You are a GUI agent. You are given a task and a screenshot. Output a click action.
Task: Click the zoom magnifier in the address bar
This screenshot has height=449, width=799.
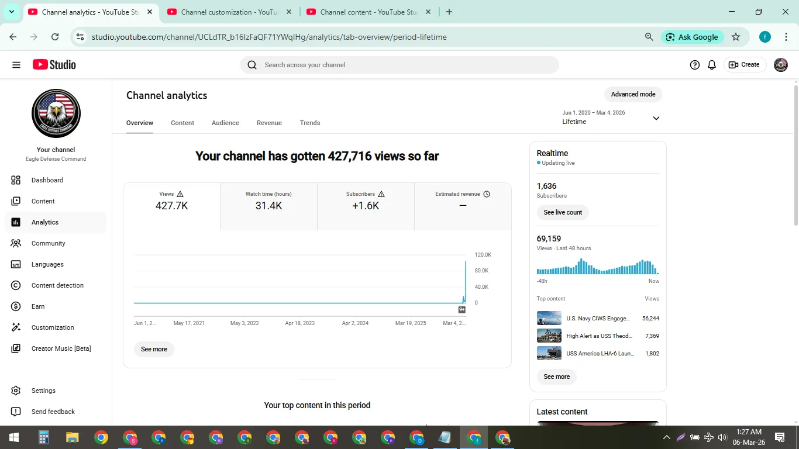649,37
